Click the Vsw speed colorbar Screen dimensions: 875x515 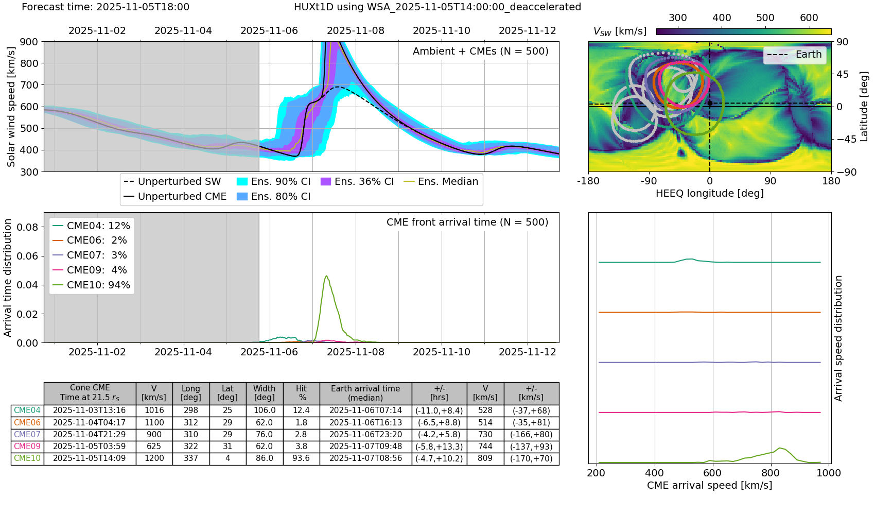coord(744,31)
